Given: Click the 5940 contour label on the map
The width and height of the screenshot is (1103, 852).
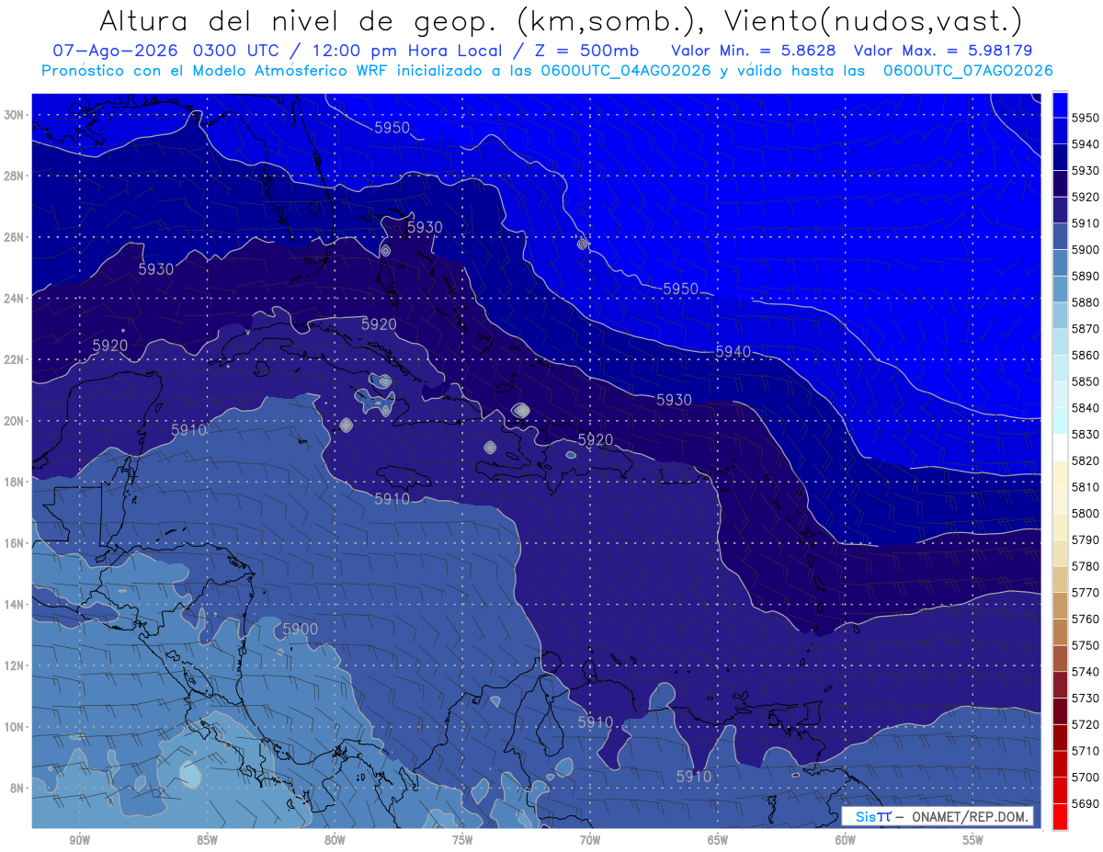Looking at the screenshot, I should [x=733, y=351].
